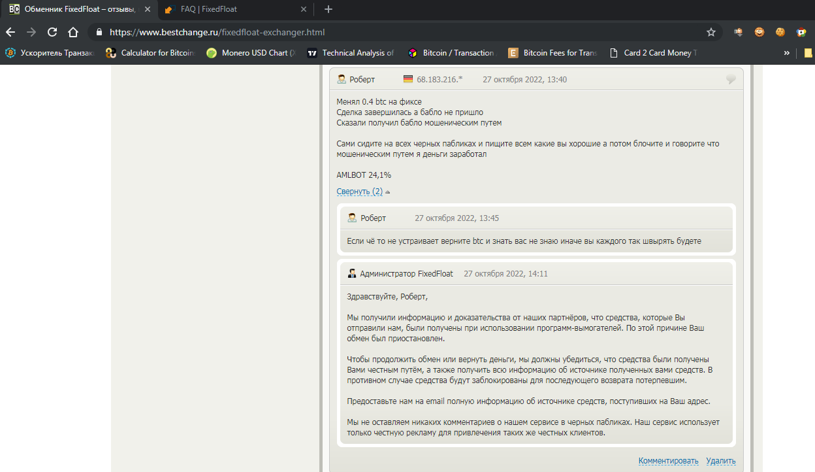Open the yellow bookmarks folder

coord(808,53)
